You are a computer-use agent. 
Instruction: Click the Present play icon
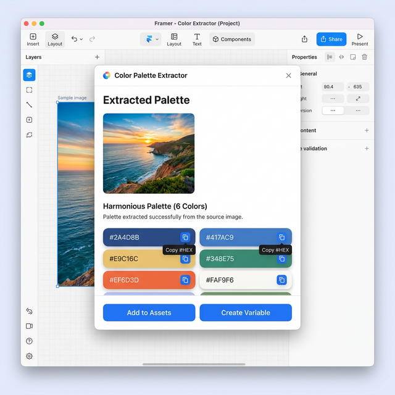(x=360, y=37)
